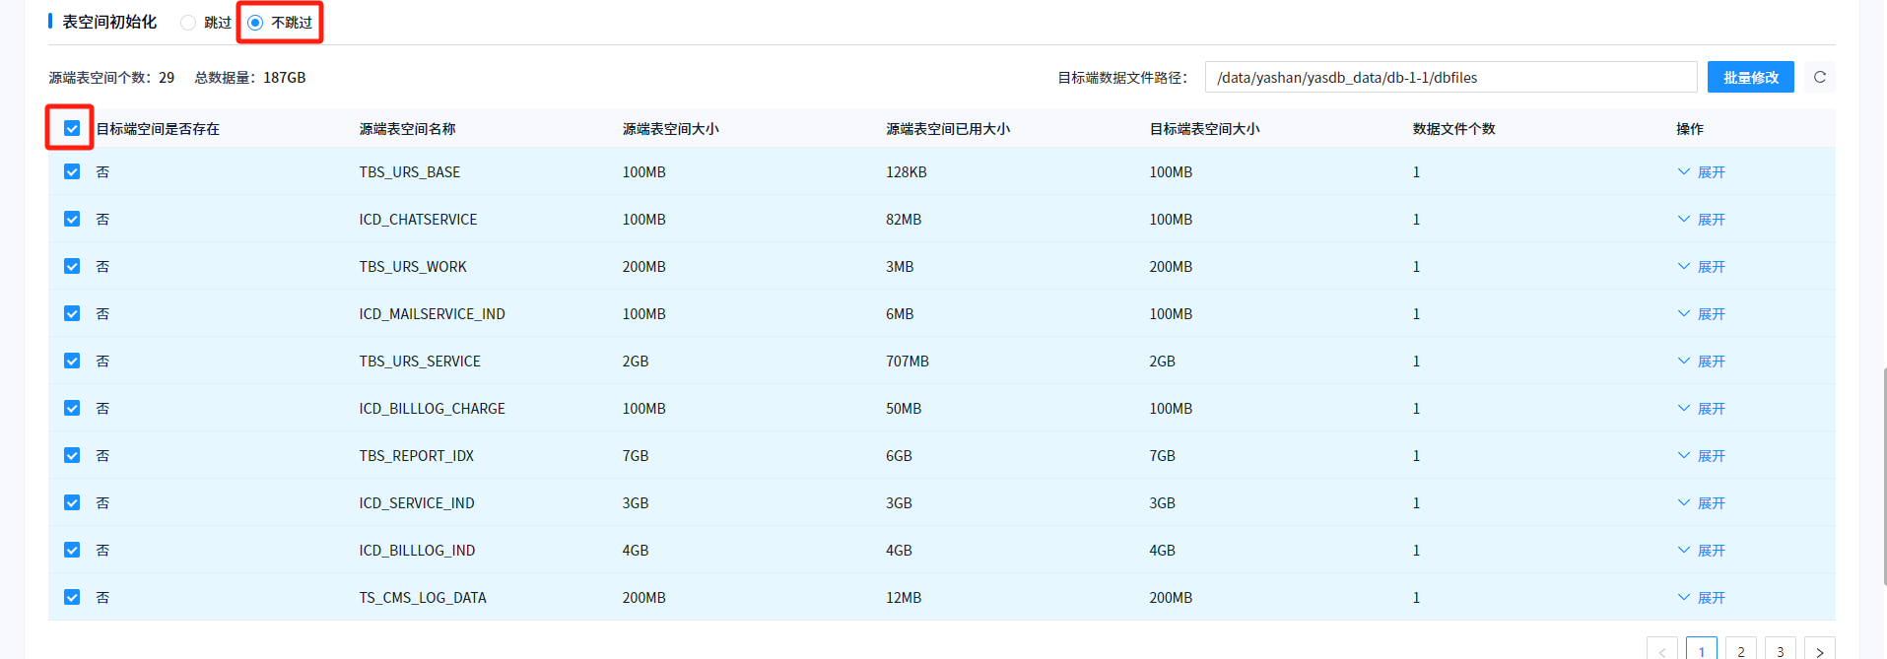Viewport: 1887px width, 659px height.
Task: Uncheck the ICD_BILLLOG_CHARGE row checkbox
Action: tap(72, 408)
